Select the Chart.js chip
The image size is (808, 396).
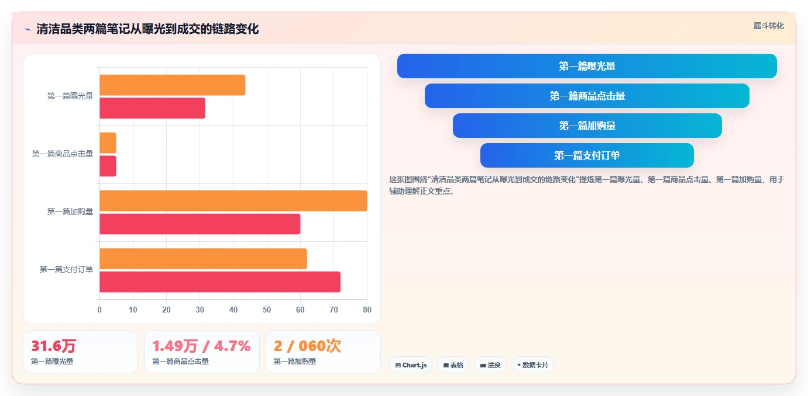tap(411, 365)
